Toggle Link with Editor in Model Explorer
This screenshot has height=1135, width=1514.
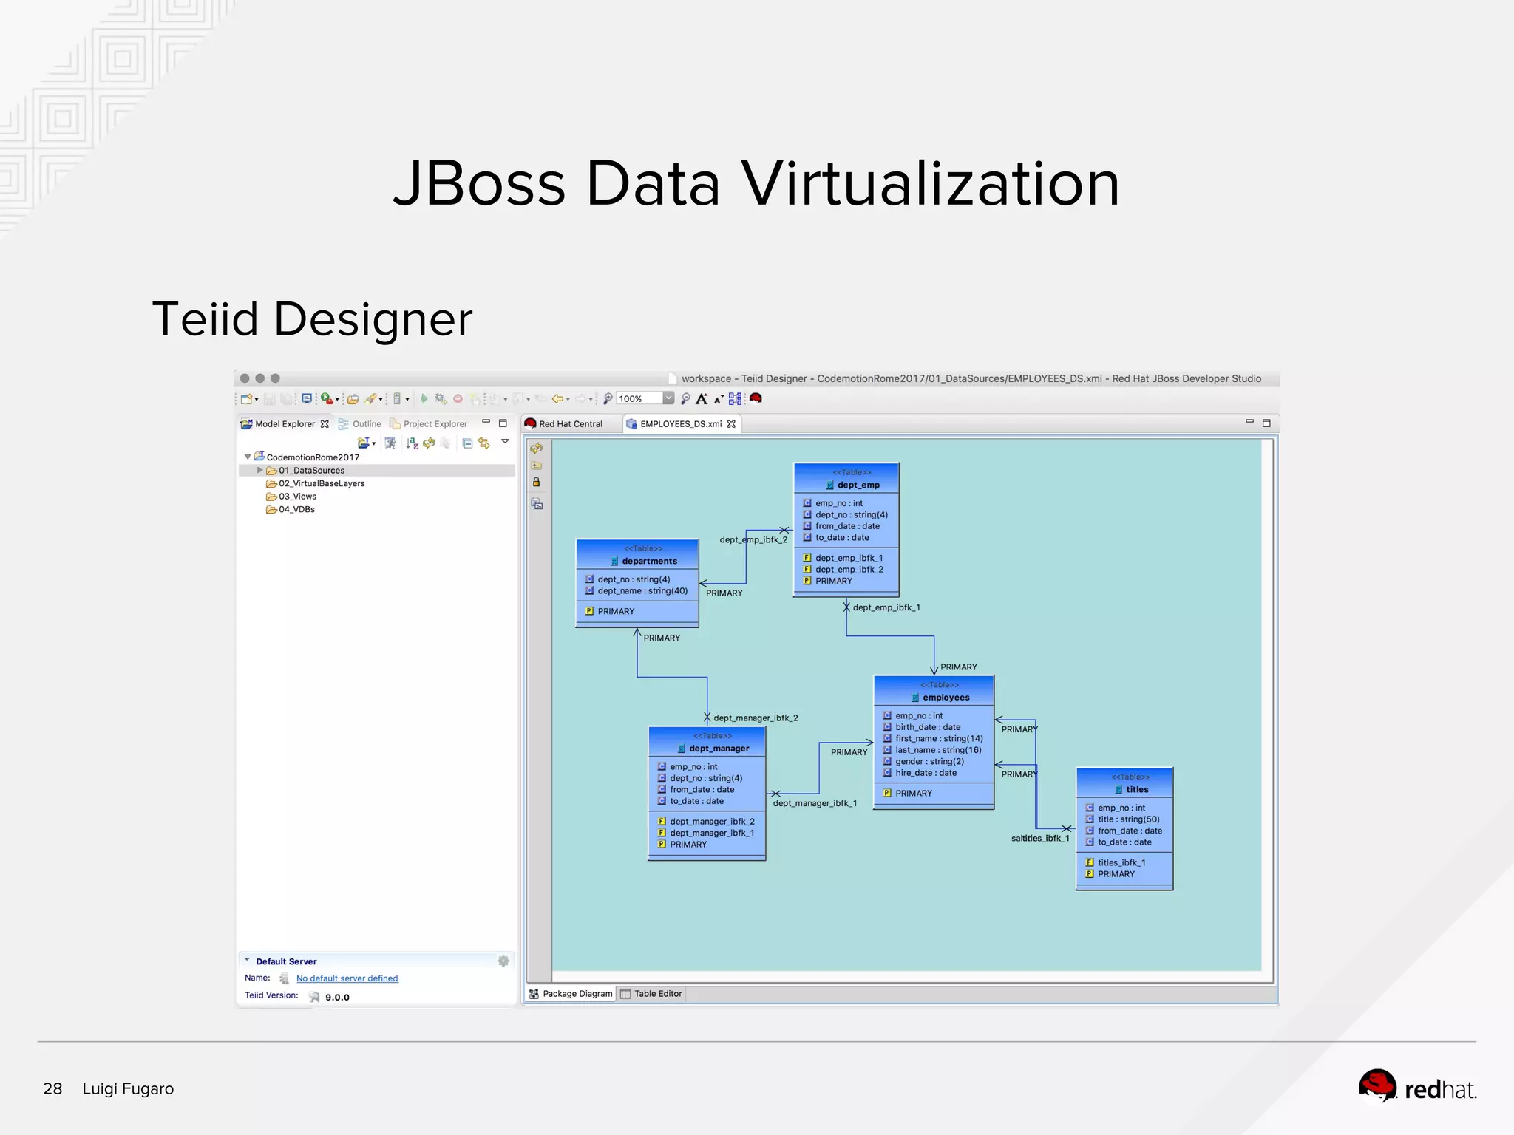484,443
